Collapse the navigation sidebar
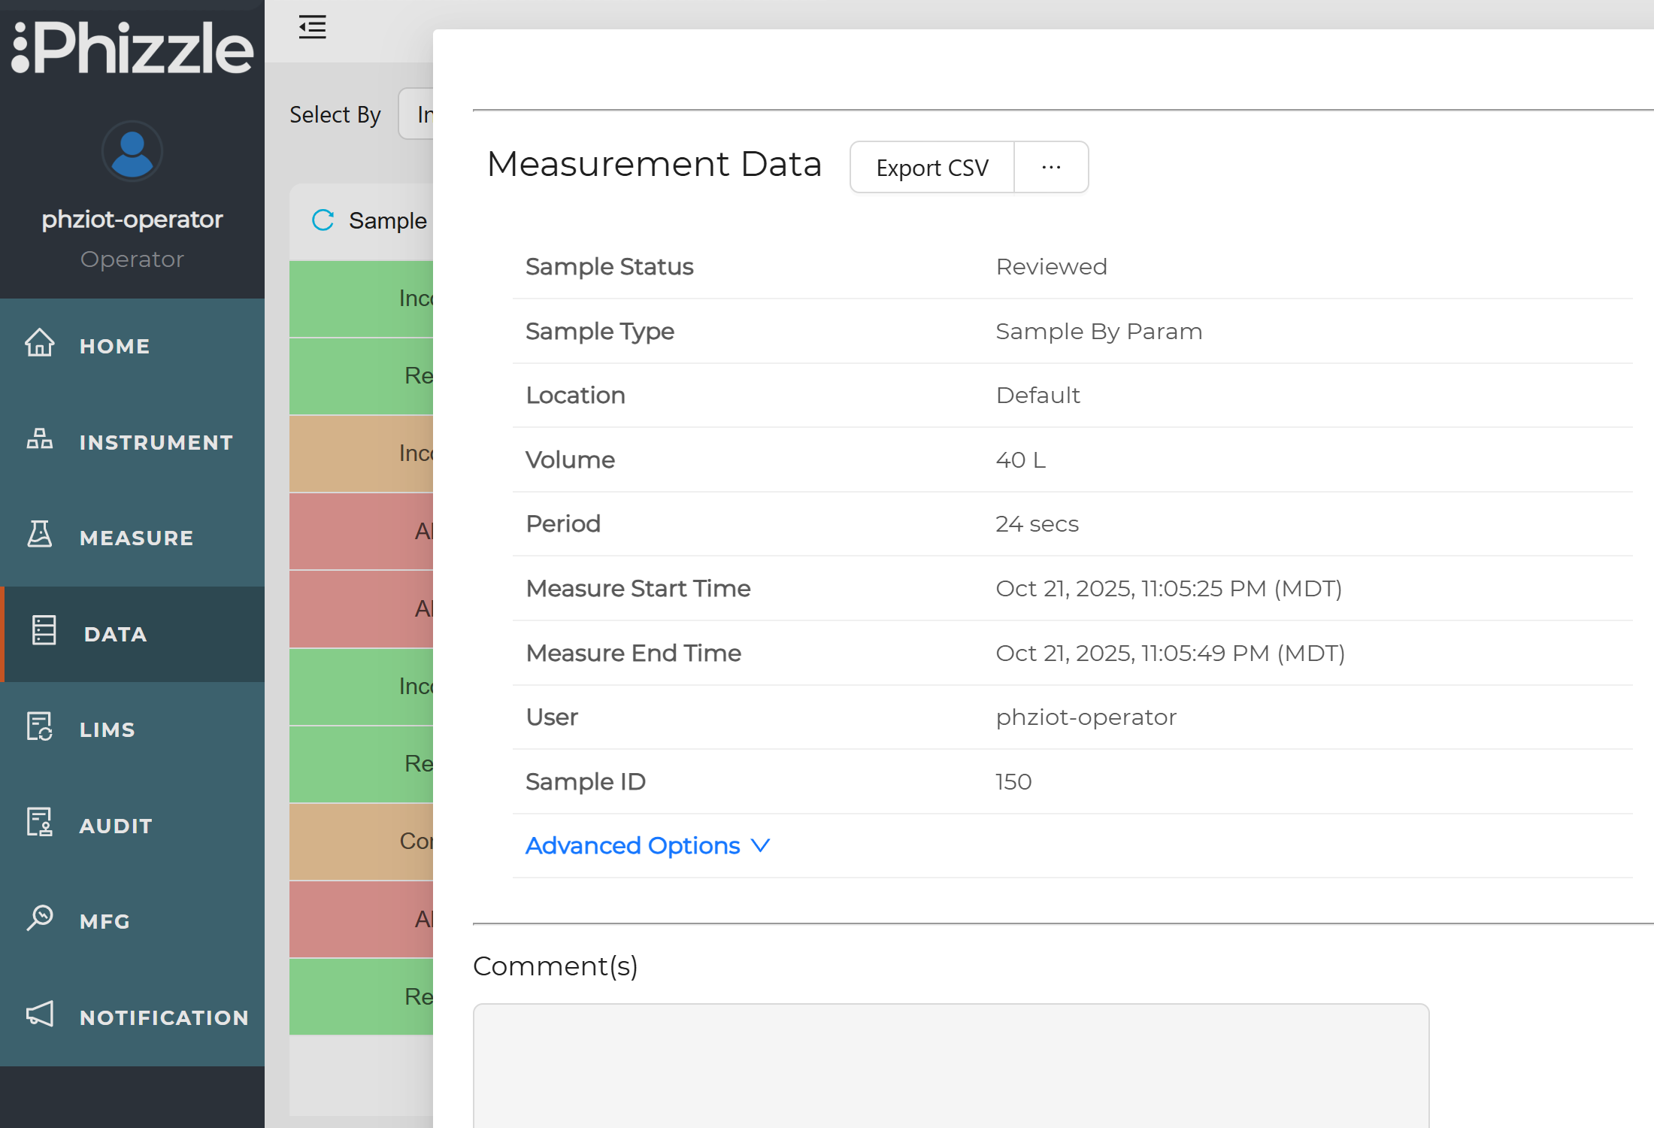Image resolution: width=1654 pixels, height=1128 pixels. tap(312, 26)
